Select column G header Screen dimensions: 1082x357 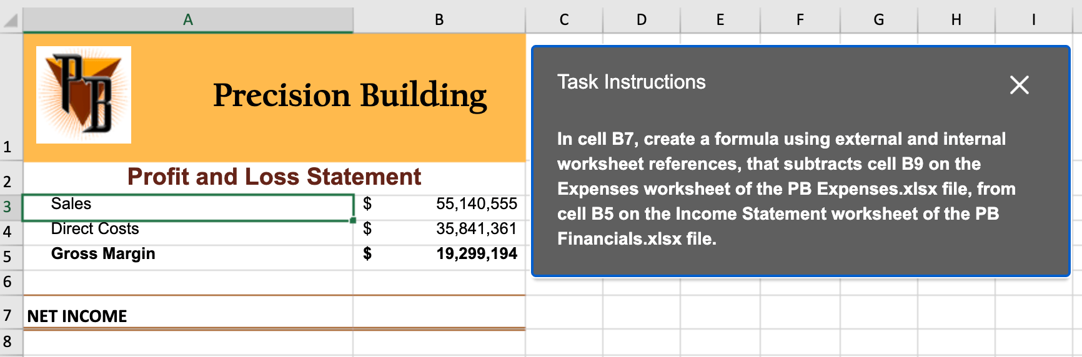pos(879,20)
